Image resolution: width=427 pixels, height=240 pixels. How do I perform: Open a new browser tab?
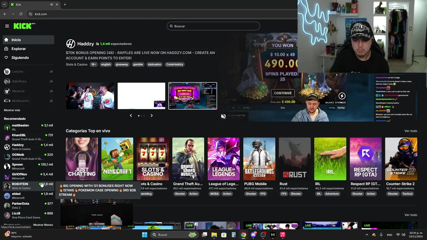(65, 5)
